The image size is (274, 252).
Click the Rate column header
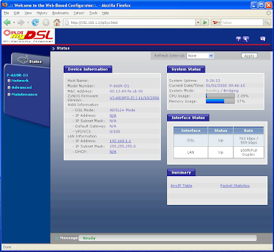[x=249, y=130]
